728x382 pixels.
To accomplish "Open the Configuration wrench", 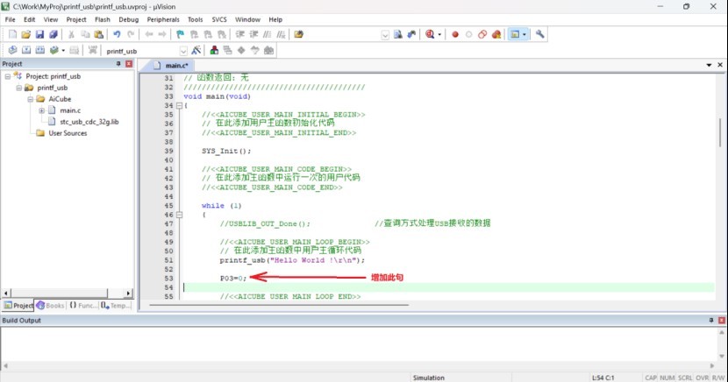I will (x=539, y=34).
